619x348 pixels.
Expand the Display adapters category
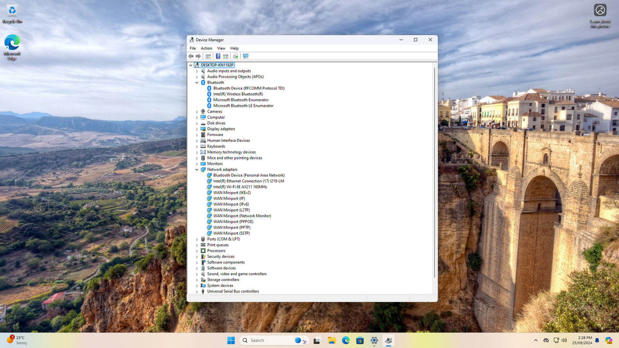(x=197, y=129)
